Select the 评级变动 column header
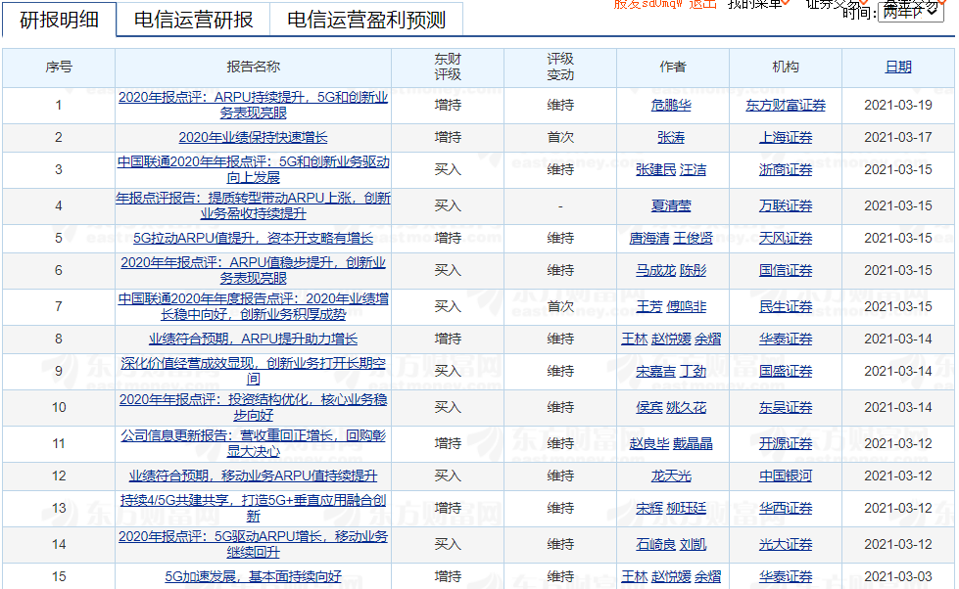The image size is (959, 589). coord(560,68)
